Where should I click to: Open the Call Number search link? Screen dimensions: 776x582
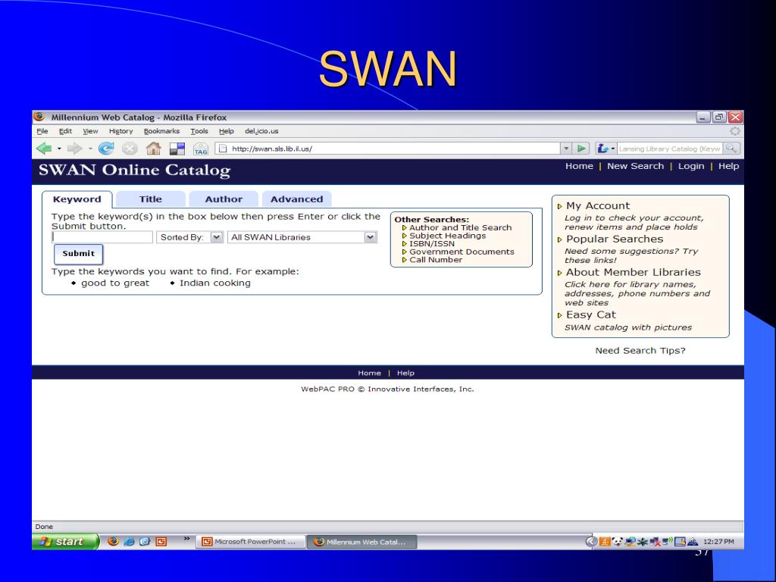pos(436,260)
